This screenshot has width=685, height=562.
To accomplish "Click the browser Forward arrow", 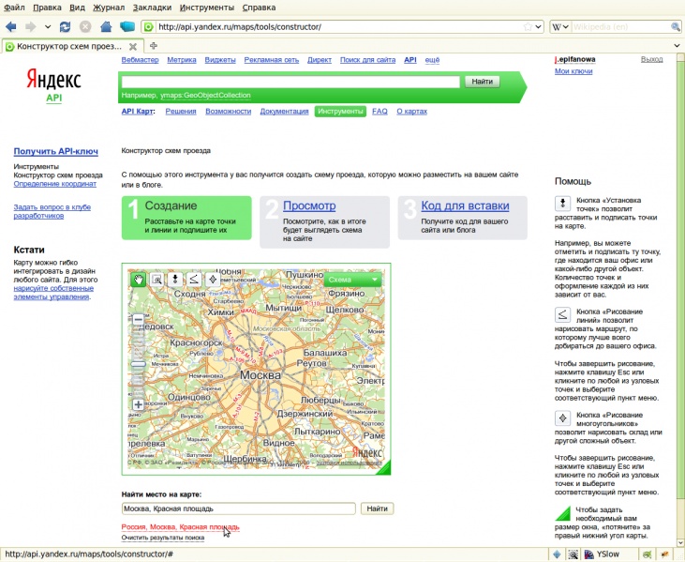I will point(31,27).
